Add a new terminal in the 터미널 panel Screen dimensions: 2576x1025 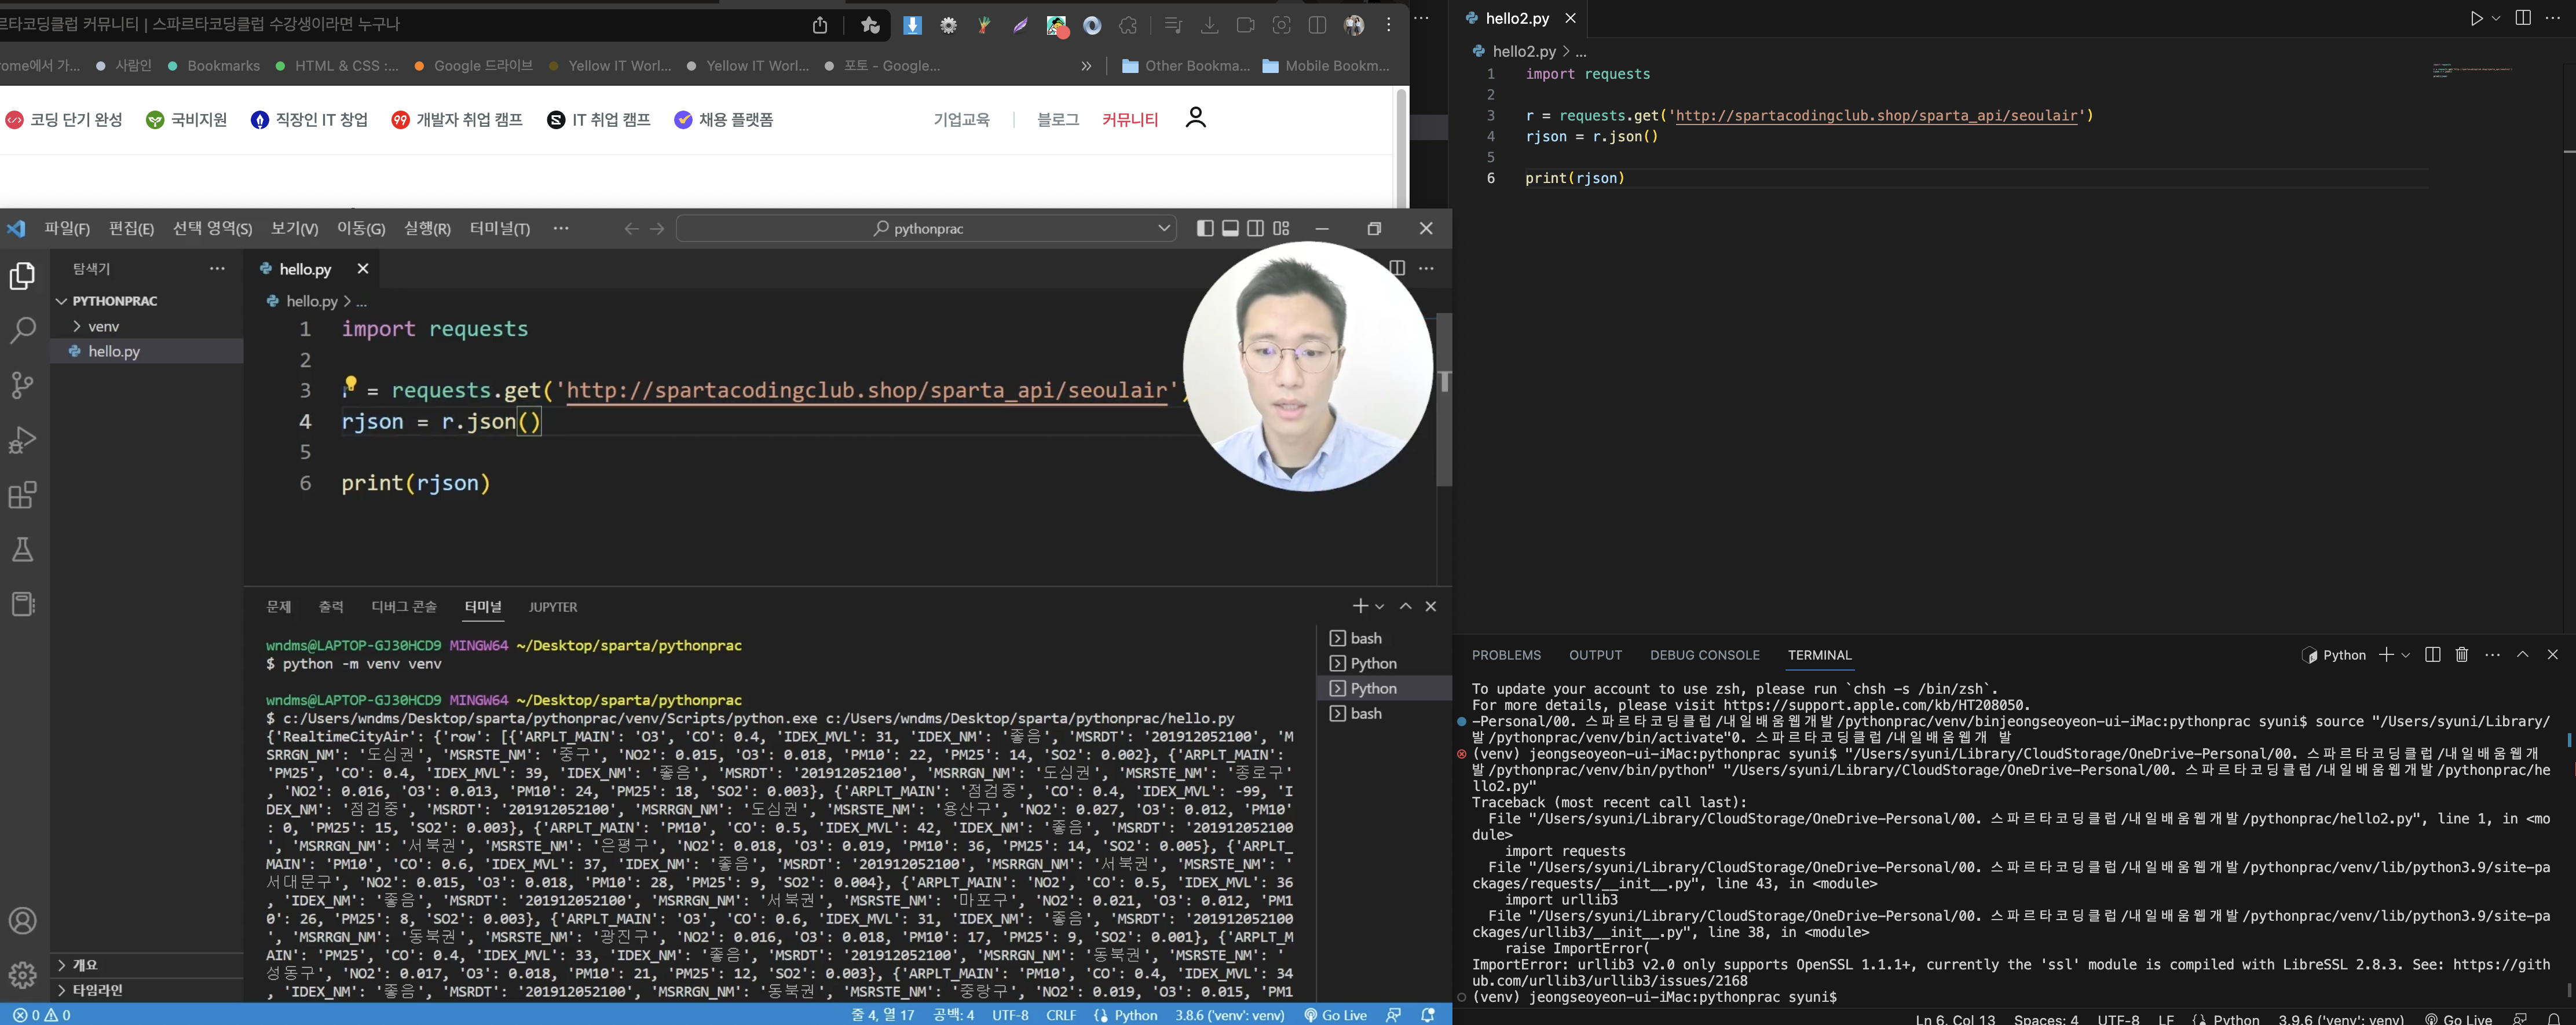pyautogui.click(x=1360, y=606)
